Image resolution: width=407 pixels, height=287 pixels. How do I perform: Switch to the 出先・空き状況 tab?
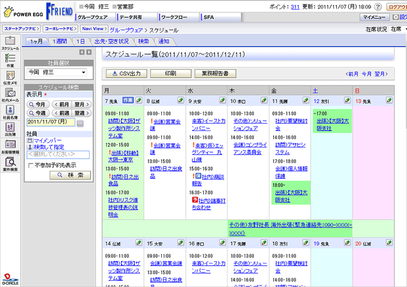pos(111,41)
